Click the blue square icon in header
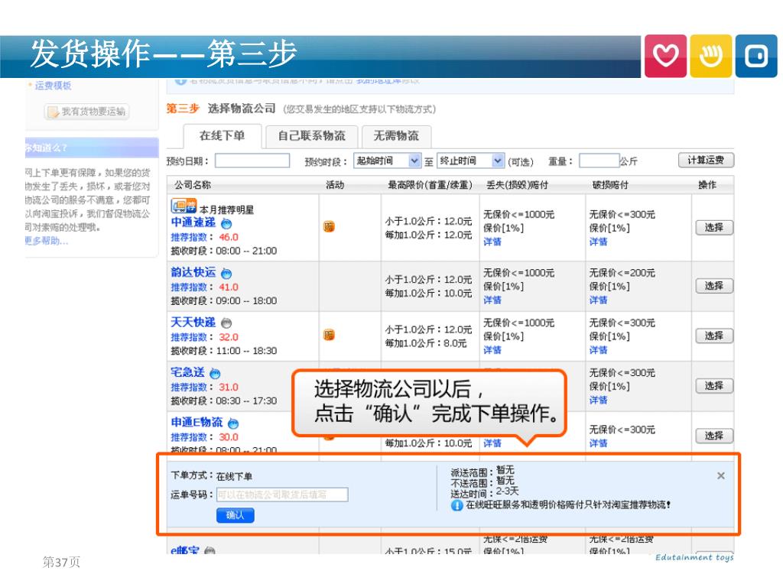The height and width of the screenshot is (587, 783). pos(756,56)
